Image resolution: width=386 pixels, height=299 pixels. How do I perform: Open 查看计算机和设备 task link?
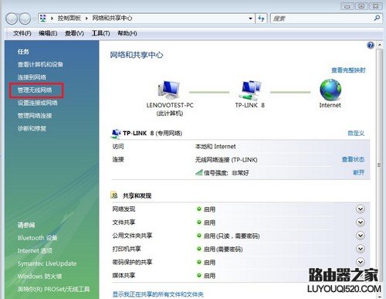coord(40,64)
